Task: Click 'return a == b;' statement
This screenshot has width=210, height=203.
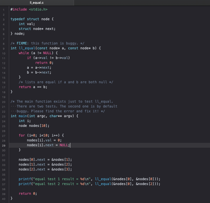Action: (x=33, y=87)
